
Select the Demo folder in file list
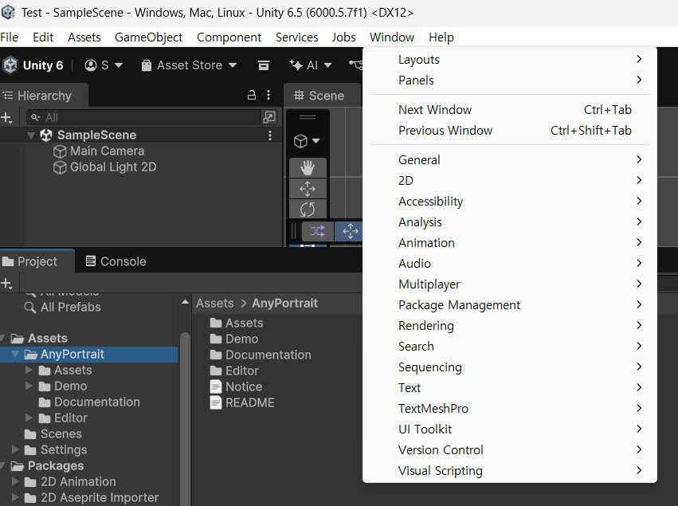point(234,339)
